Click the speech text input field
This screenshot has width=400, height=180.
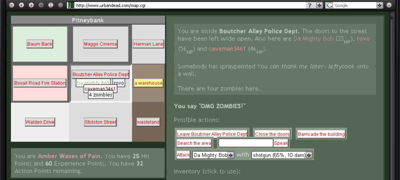246,143
